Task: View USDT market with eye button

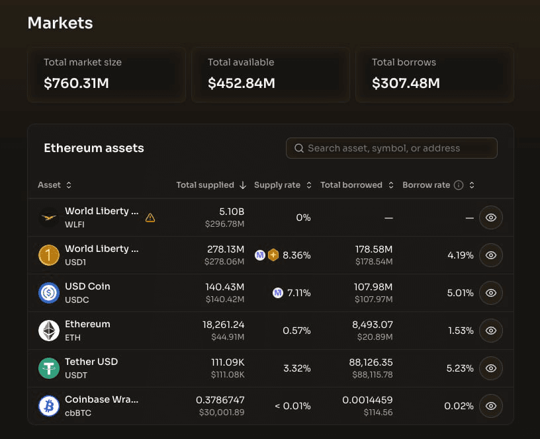Action: [491, 368]
